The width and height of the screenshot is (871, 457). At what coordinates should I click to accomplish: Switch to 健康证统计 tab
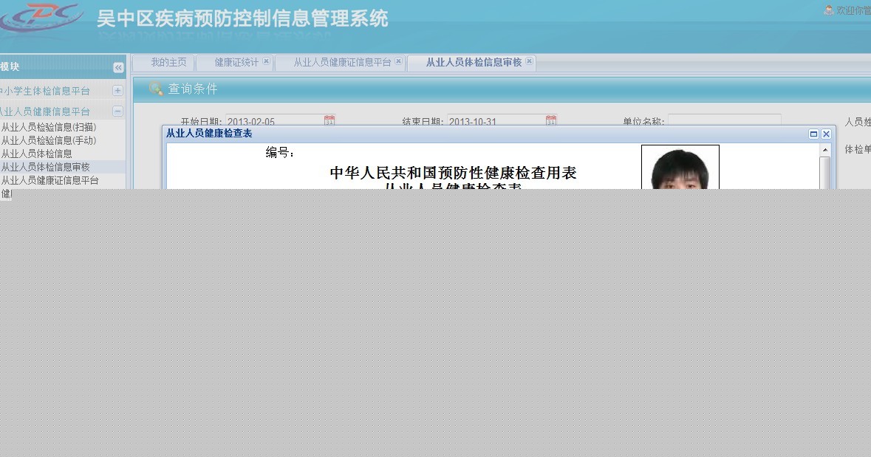(236, 63)
